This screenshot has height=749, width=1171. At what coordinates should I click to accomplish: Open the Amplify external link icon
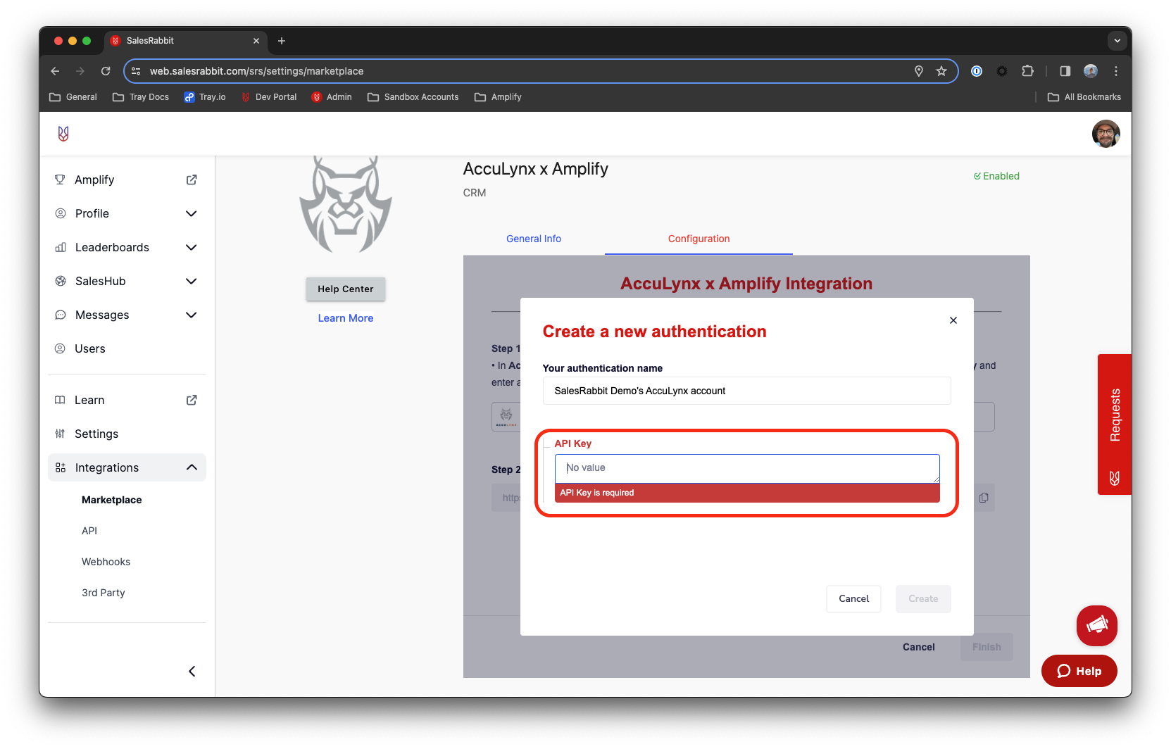[192, 180]
